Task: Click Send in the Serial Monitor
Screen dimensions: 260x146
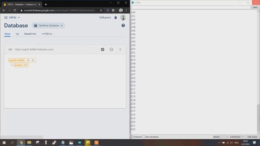Action: (x=255, y=7)
